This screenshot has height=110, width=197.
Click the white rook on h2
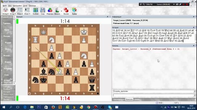35,39
